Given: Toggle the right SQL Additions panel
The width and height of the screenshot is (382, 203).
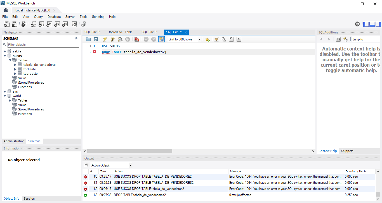Looking at the screenshot, I should pyautogui.click(x=378, y=24).
